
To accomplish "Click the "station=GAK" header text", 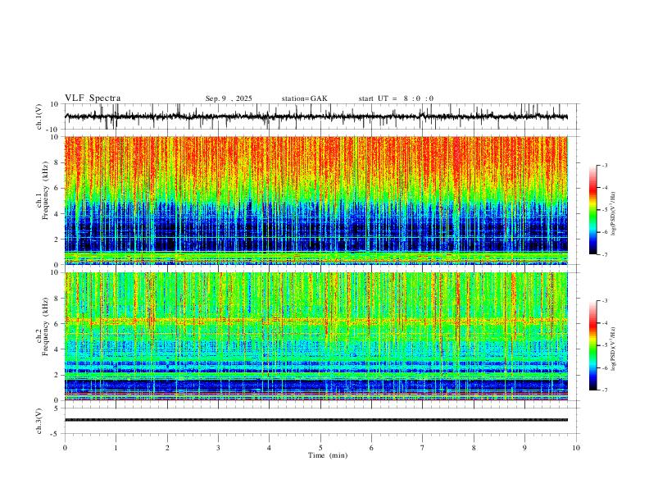I will point(304,98).
